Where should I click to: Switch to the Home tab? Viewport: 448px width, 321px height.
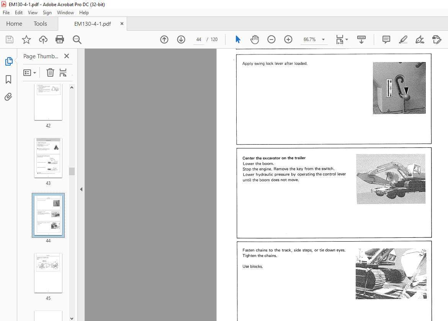[x=14, y=24]
